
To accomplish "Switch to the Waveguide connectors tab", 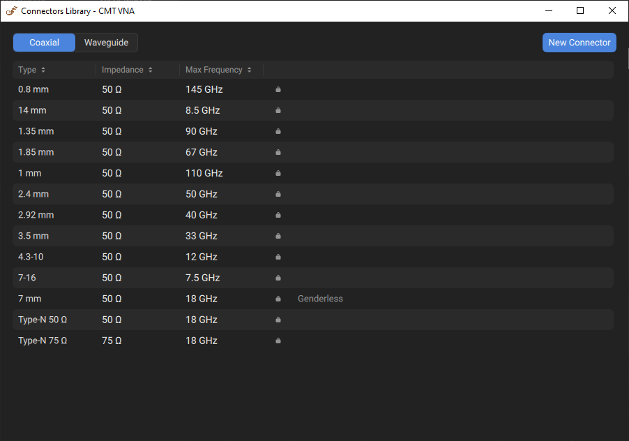I will pos(106,43).
